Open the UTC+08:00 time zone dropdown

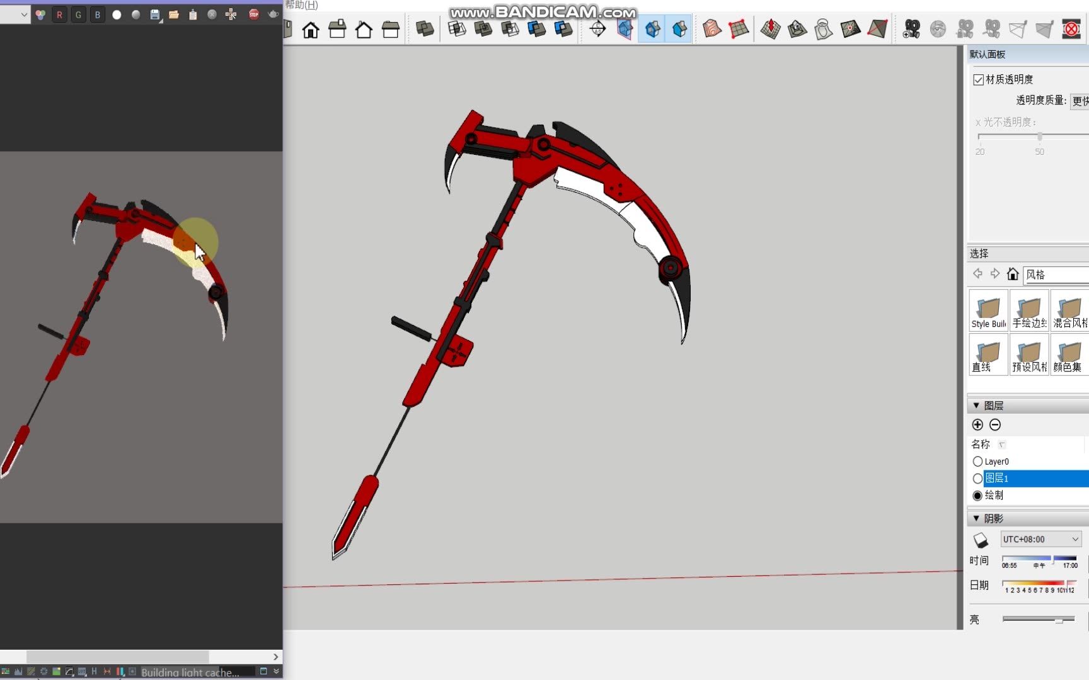[1041, 540]
